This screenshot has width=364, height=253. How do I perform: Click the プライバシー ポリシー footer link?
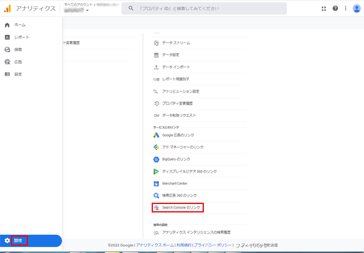tap(213, 245)
